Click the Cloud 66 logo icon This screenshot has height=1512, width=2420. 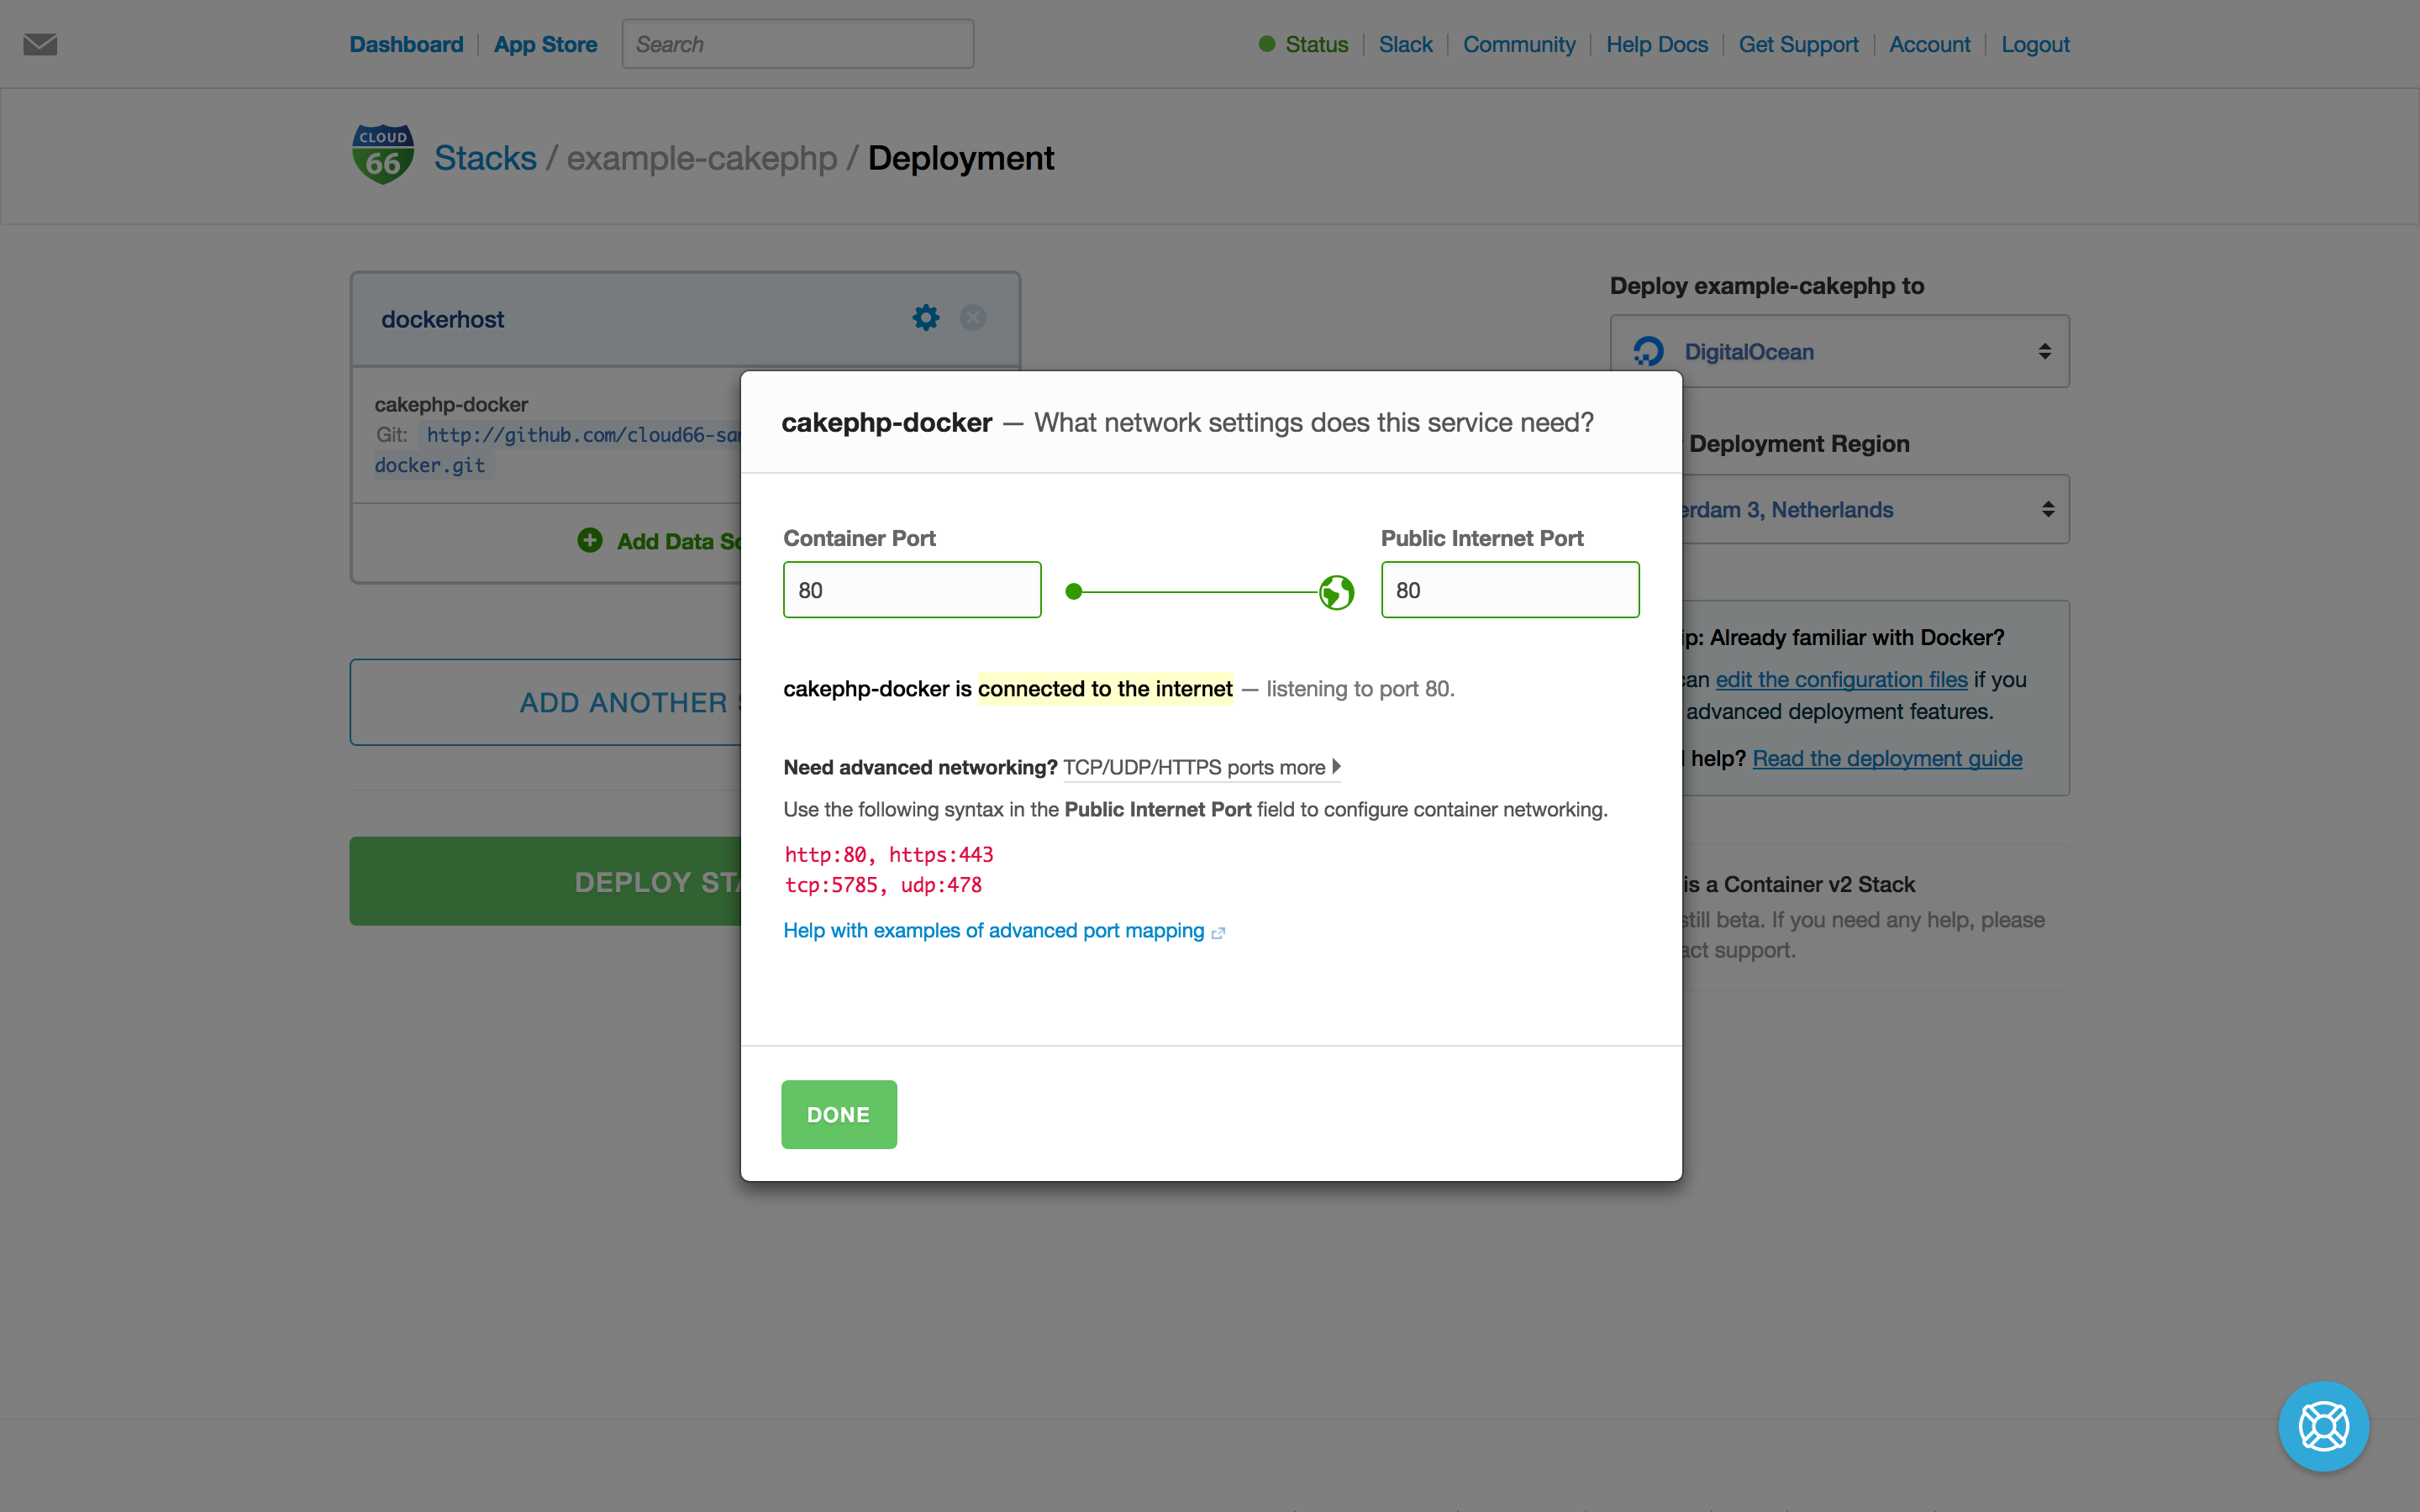point(381,155)
